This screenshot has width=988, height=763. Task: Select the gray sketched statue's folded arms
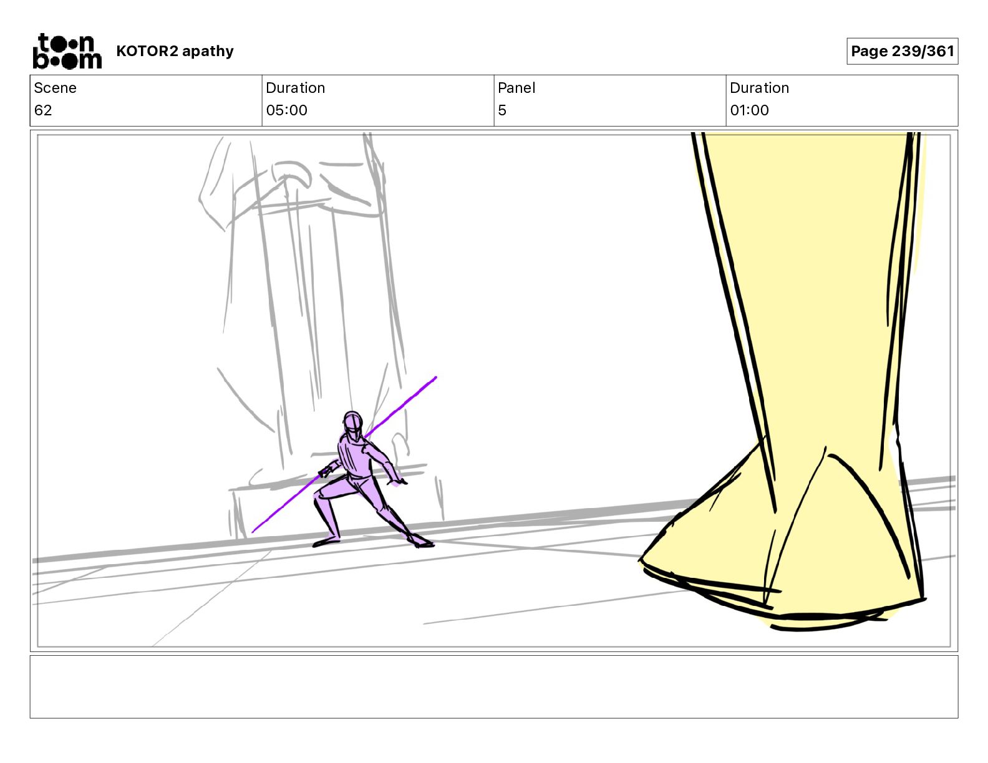pos(293,187)
